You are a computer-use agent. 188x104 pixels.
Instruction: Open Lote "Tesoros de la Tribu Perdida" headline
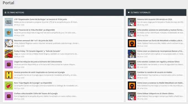pyautogui.click(x=34, y=30)
